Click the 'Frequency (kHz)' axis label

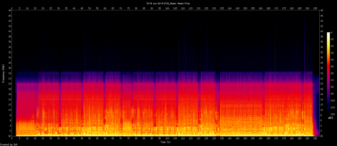click(3, 73)
